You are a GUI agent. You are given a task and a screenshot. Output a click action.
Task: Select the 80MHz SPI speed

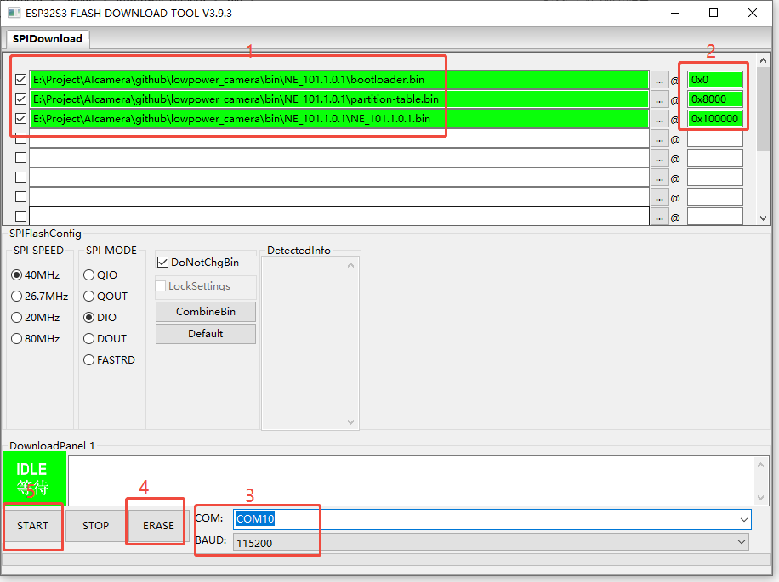pyautogui.click(x=16, y=338)
